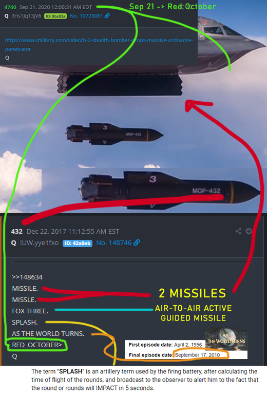The height and width of the screenshot is (395, 267).
Task: Open the No. 10728061 post link
Action: (86, 16)
